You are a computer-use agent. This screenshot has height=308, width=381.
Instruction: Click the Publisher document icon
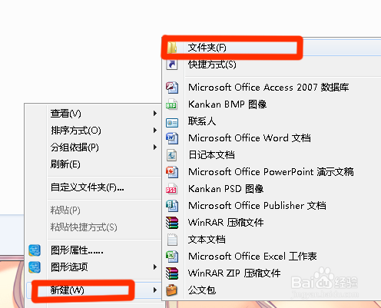point(172,206)
